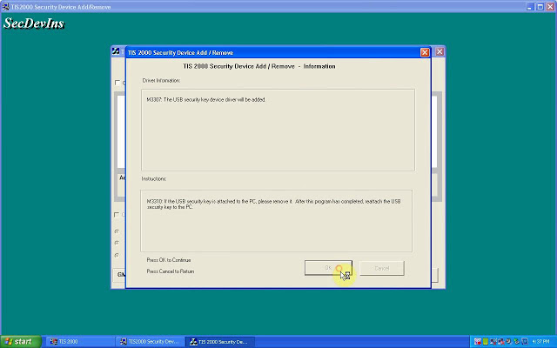Click the Driver Information label
This screenshot has height=348, width=557.
161,81
